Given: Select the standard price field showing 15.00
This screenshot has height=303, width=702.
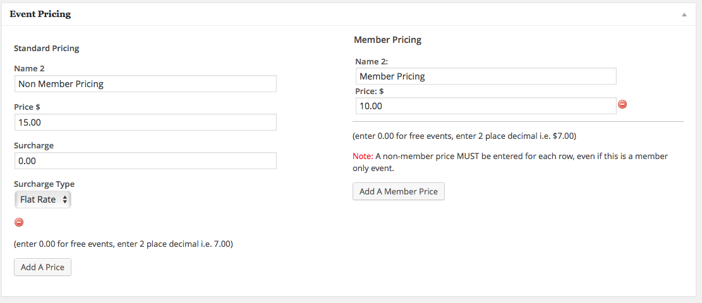Looking at the screenshot, I should pos(145,122).
